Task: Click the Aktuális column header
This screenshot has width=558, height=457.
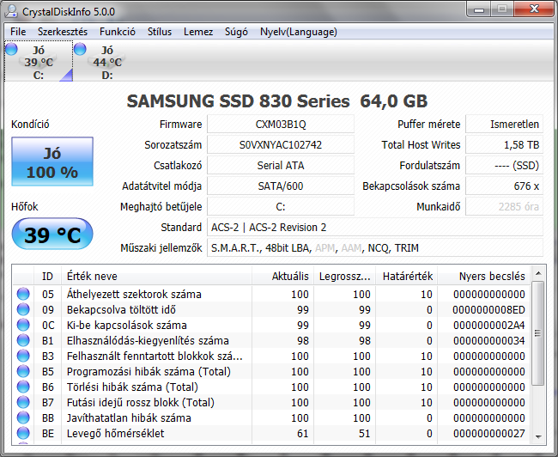Action: pos(282,276)
